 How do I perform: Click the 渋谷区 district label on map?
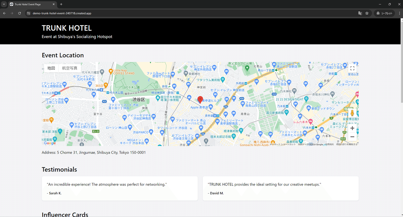[x=138, y=99]
